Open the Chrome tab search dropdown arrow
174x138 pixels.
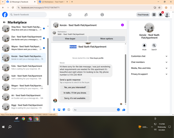point(2,2)
